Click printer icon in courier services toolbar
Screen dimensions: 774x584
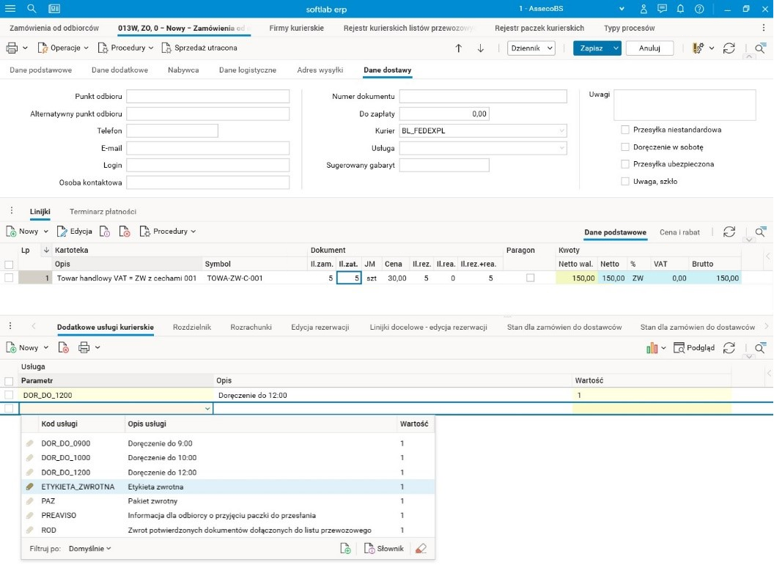click(x=84, y=348)
